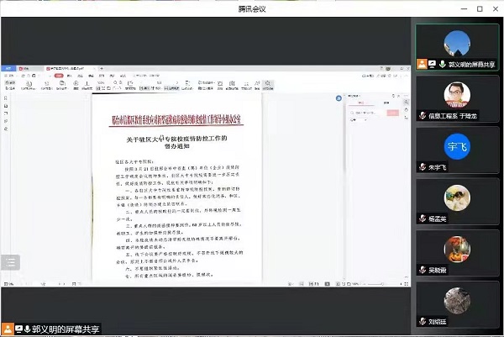Click the 郭义明的屏幕共享 label at bottom left
Viewport: 504px width, 337px height.
(x=66, y=329)
